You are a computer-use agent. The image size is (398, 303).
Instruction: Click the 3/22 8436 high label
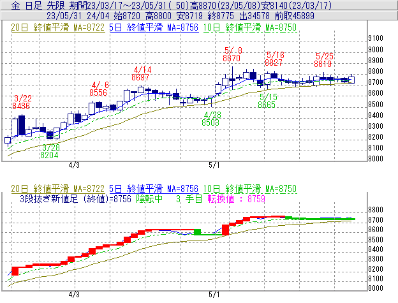(22, 102)
